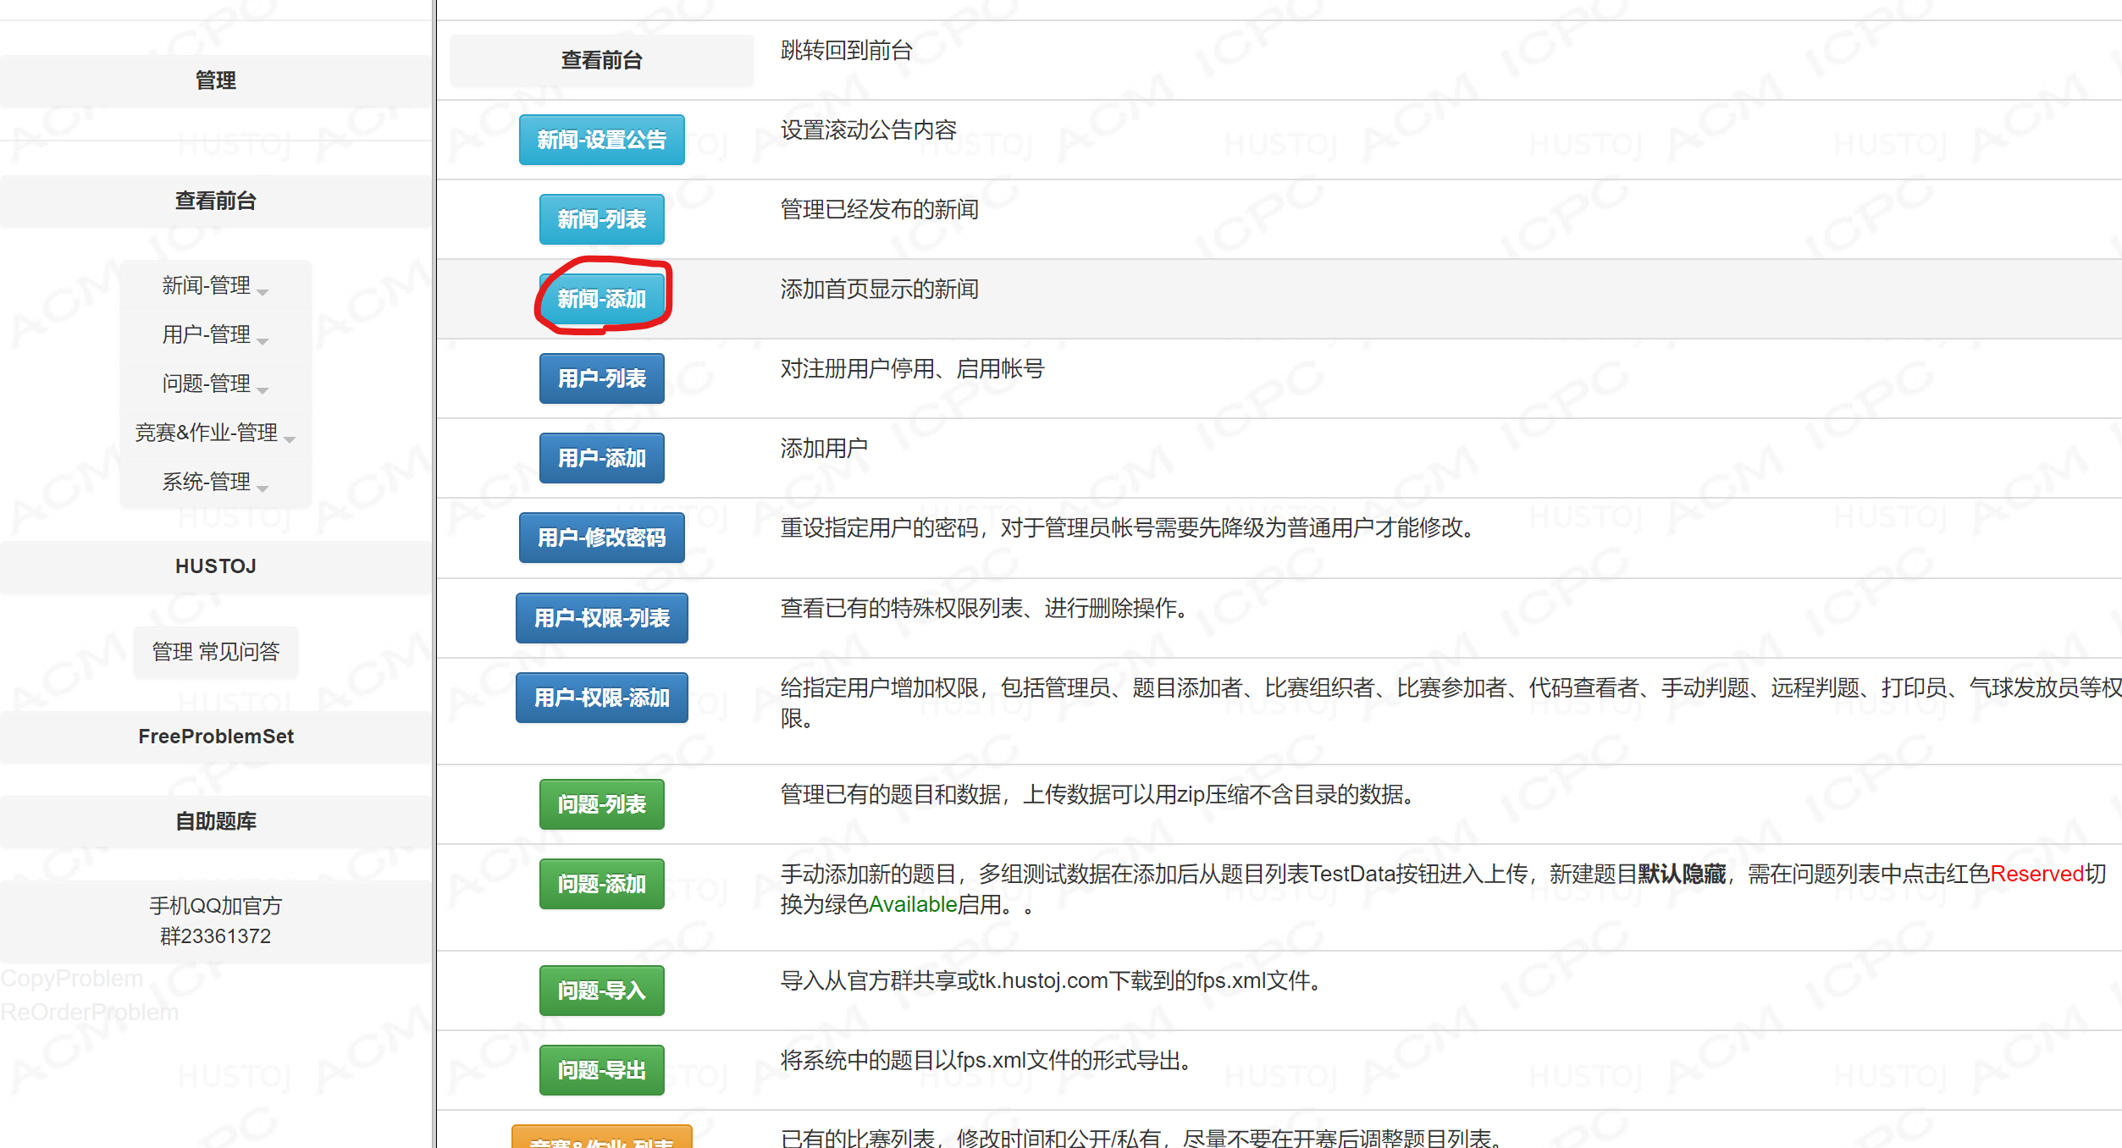Click the 问题-导入 button
This screenshot has width=2122, height=1148.
click(x=602, y=991)
